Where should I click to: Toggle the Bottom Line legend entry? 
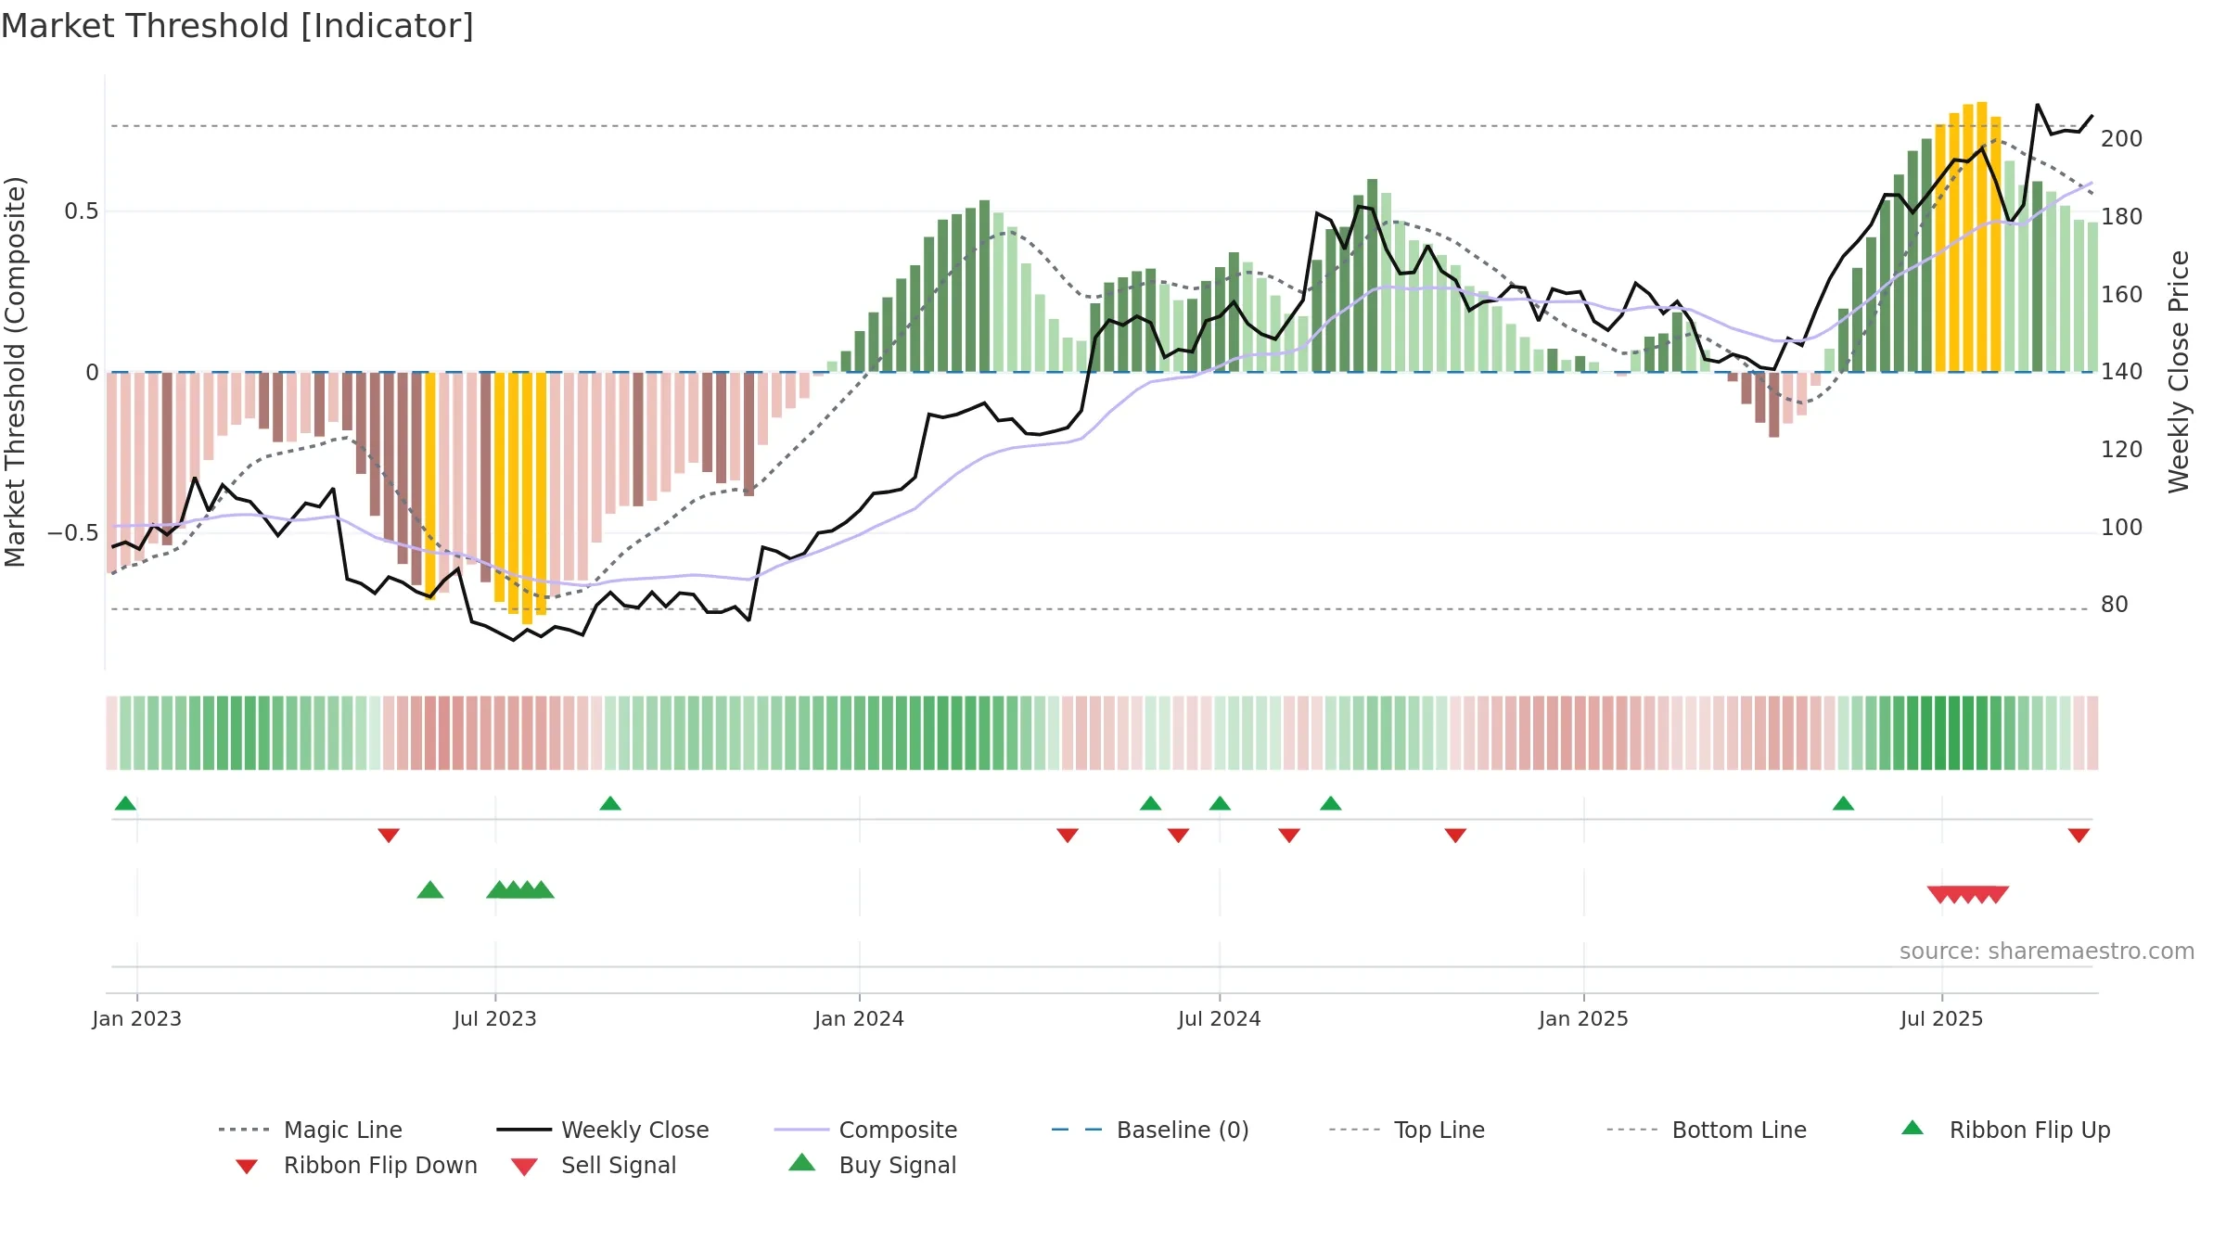pos(1707,1130)
